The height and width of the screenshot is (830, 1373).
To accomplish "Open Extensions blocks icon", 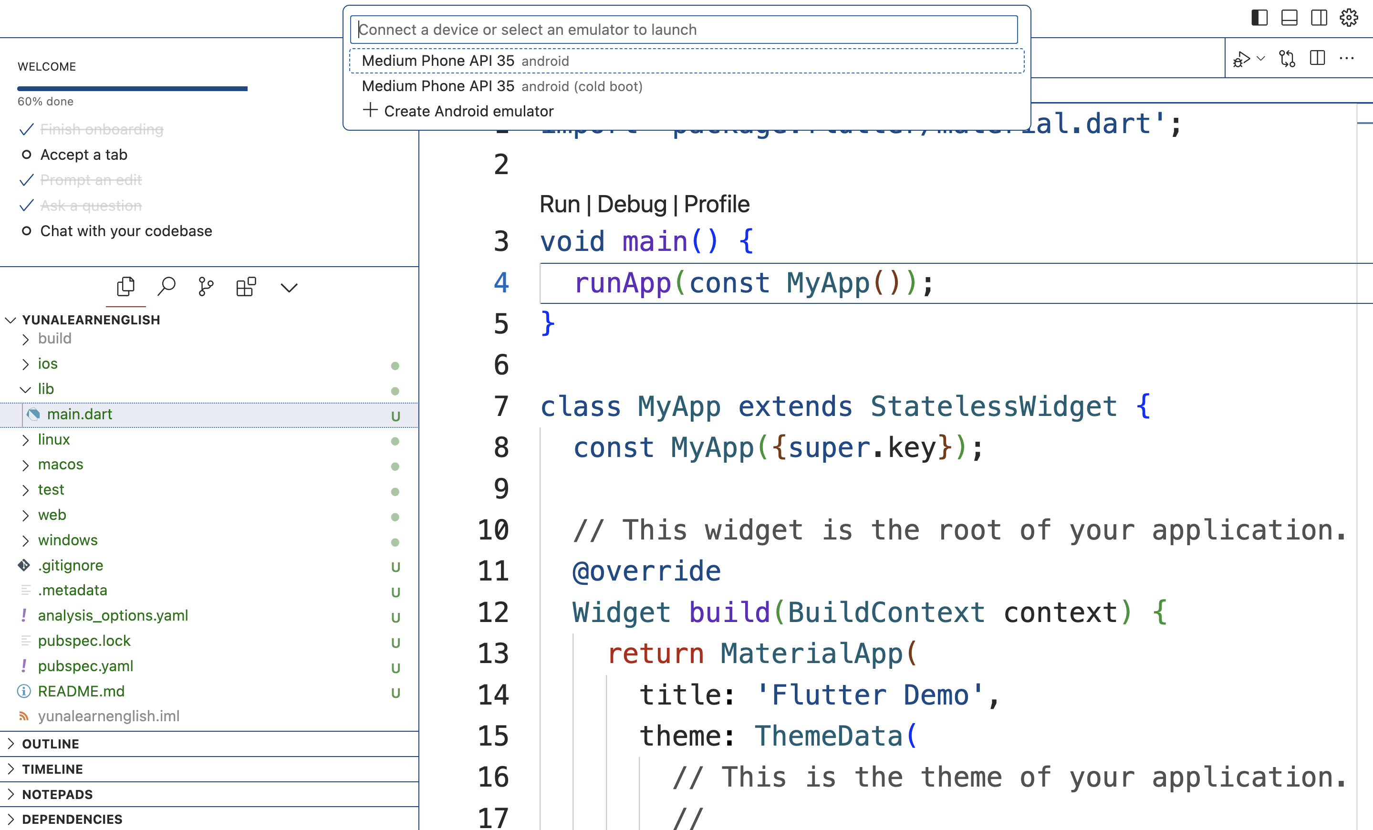I will click(246, 287).
